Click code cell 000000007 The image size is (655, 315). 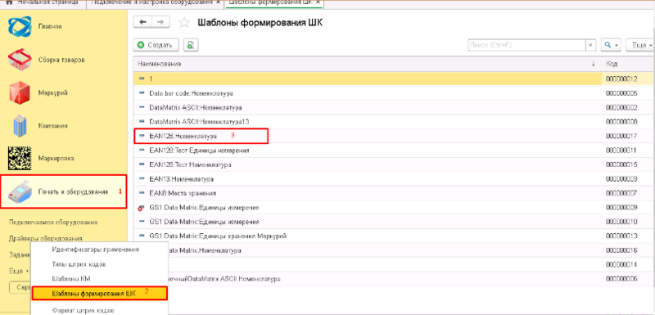pyautogui.click(x=621, y=193)
